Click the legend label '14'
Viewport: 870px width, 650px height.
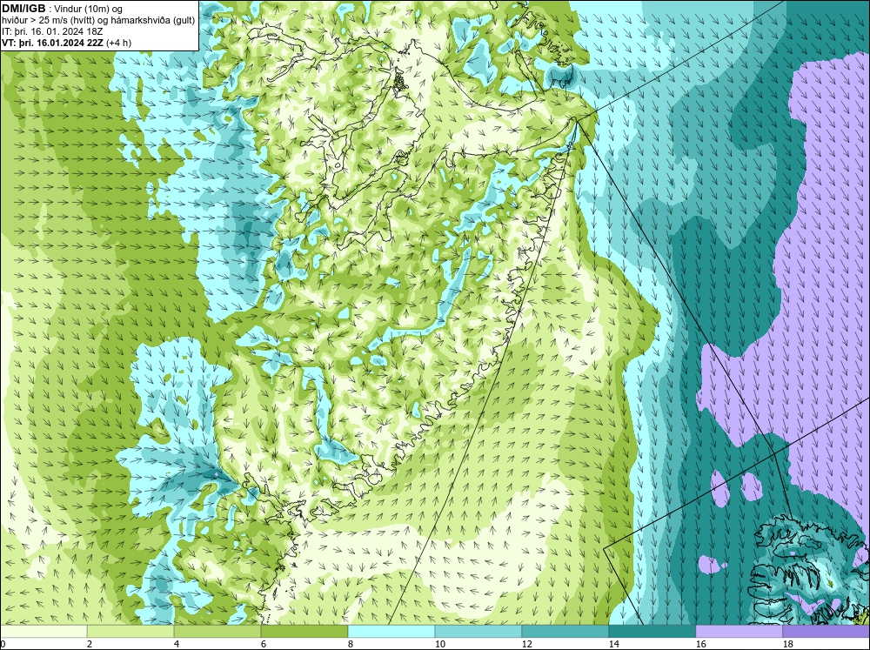pyautogui.click(x=613, y=644)
